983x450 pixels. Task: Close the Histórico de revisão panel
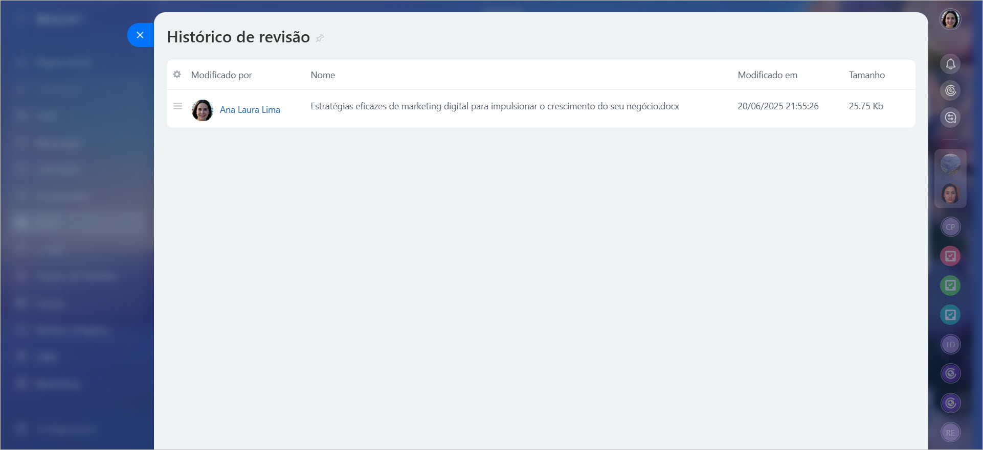pos(140,35)
